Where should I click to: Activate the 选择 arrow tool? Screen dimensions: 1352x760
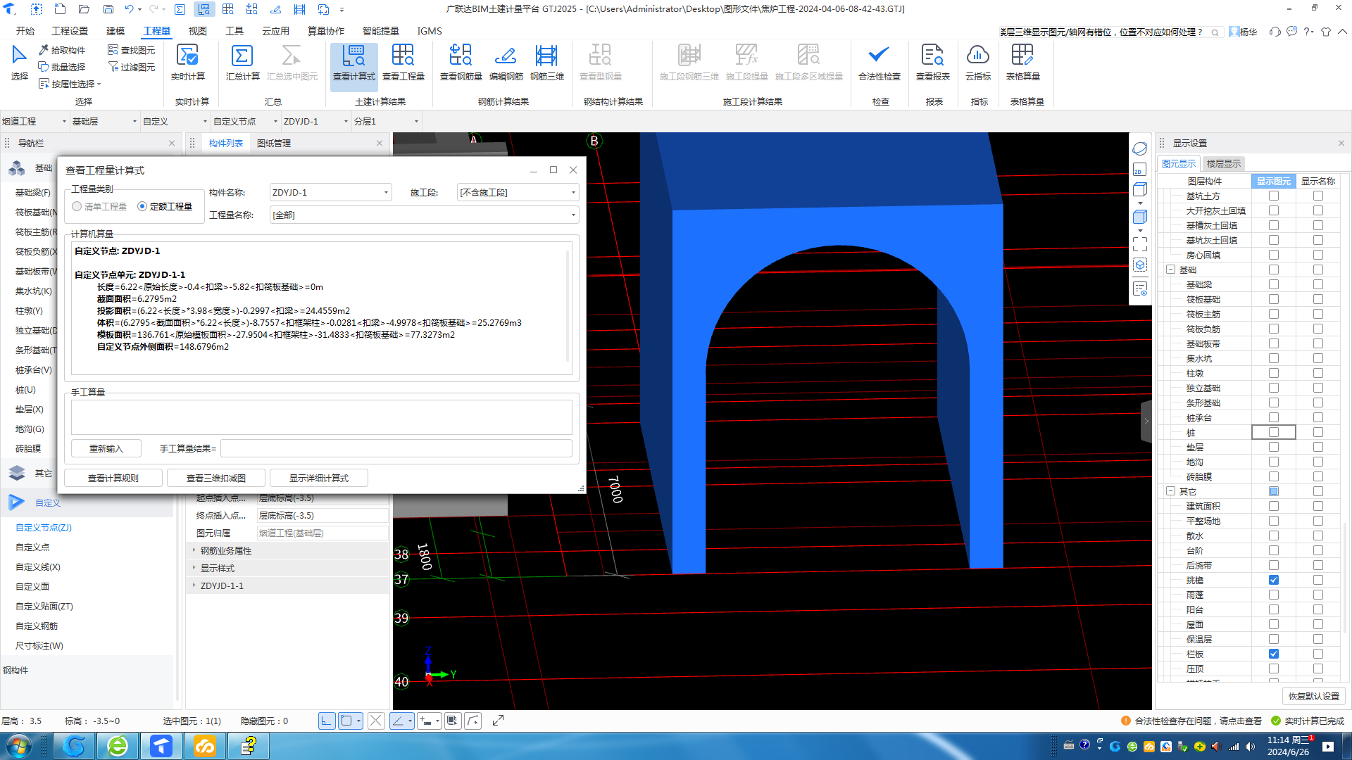pyautogui.click(x=19, y=63)
